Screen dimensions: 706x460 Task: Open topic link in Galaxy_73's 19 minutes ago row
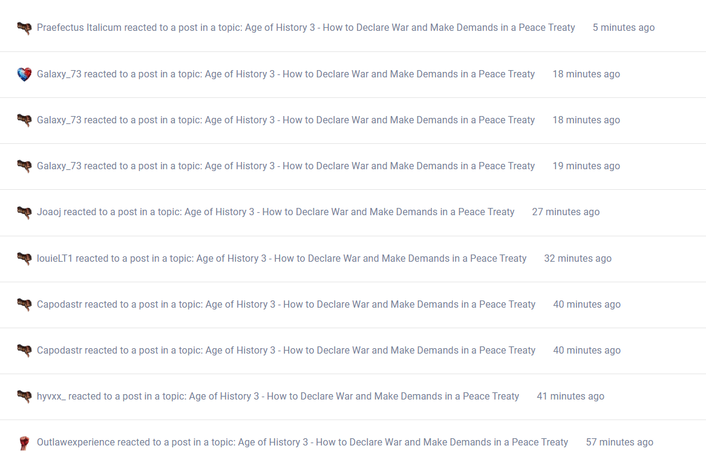(x=370, y=166)
